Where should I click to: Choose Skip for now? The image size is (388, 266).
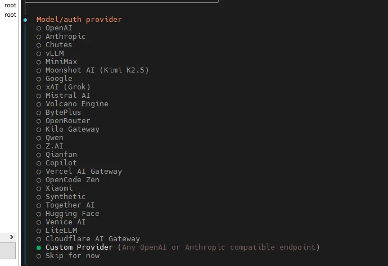pos(72,256)
